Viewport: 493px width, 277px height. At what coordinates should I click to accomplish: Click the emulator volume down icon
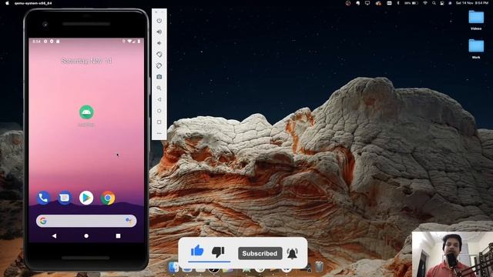point(159,43)
